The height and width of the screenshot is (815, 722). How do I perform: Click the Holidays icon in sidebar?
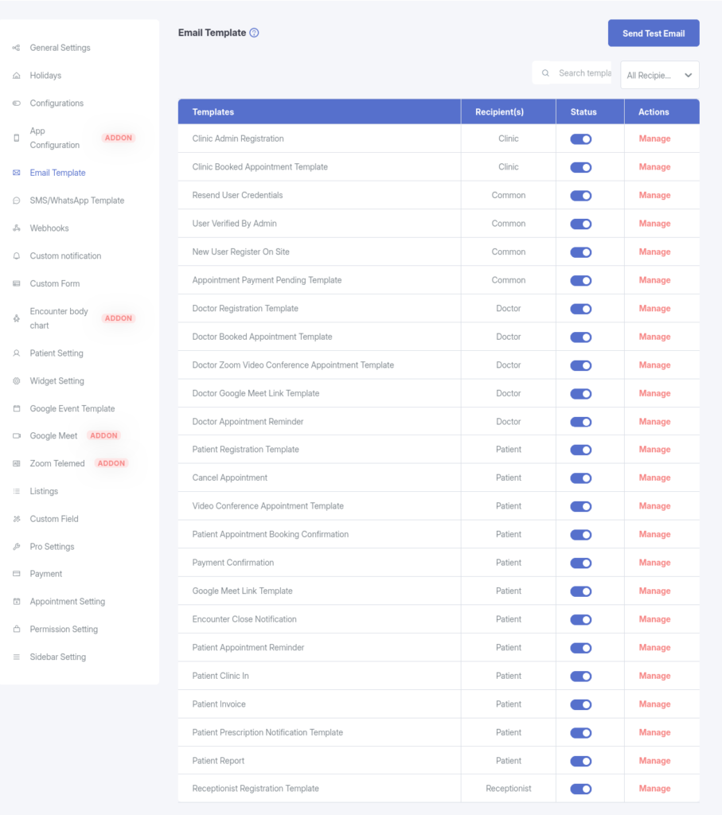pos(17,76)
